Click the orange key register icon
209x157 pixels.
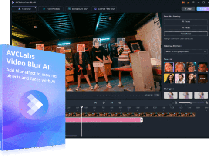coord(188,3)
